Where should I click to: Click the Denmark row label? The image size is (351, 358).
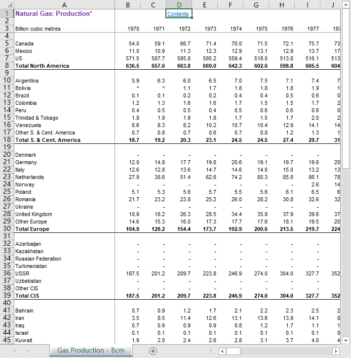point(26,155)
